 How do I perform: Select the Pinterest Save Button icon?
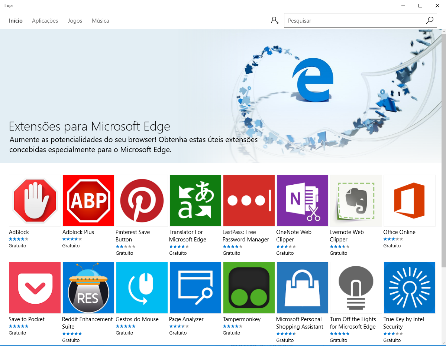[x=142, y=201]
